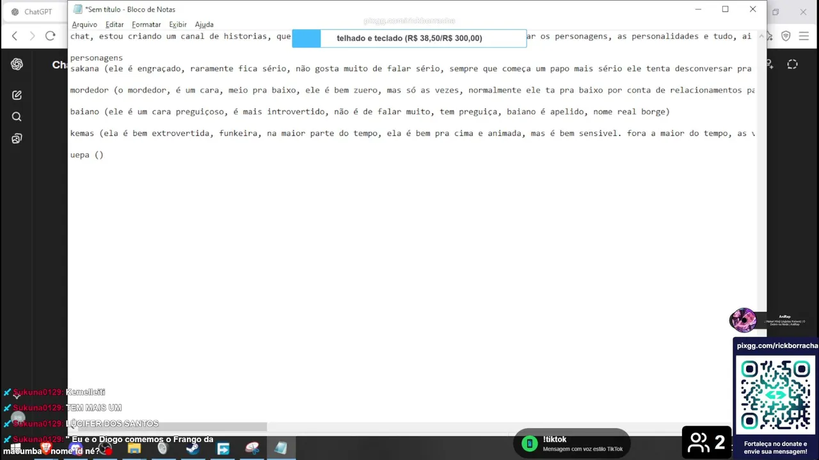Close the browser window behind Notepad
The image size is (819, 460).
(803, 11)
